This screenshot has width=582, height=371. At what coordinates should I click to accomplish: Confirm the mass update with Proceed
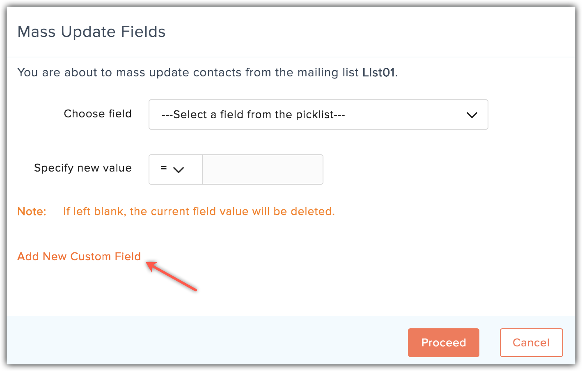pyautogui.click(x=443, y=342)
